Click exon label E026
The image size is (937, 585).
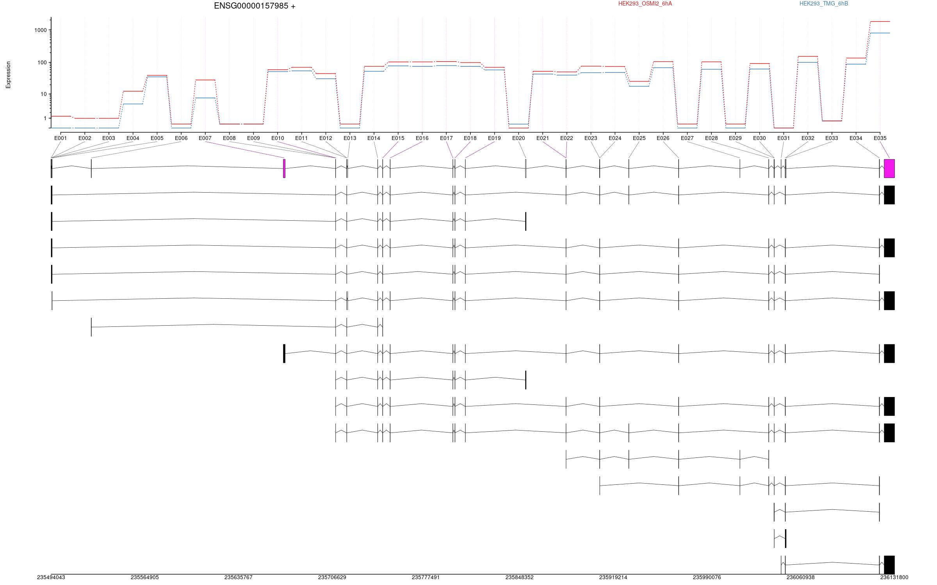click(663, 138)
